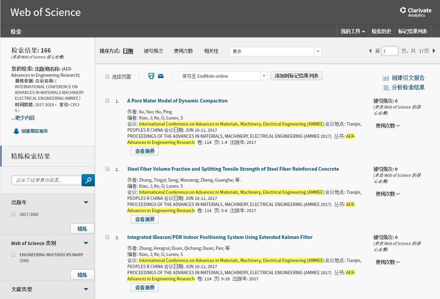The image size is (440, 299).
Task: Click the Web of Science header title
Action: pos(46,12)
